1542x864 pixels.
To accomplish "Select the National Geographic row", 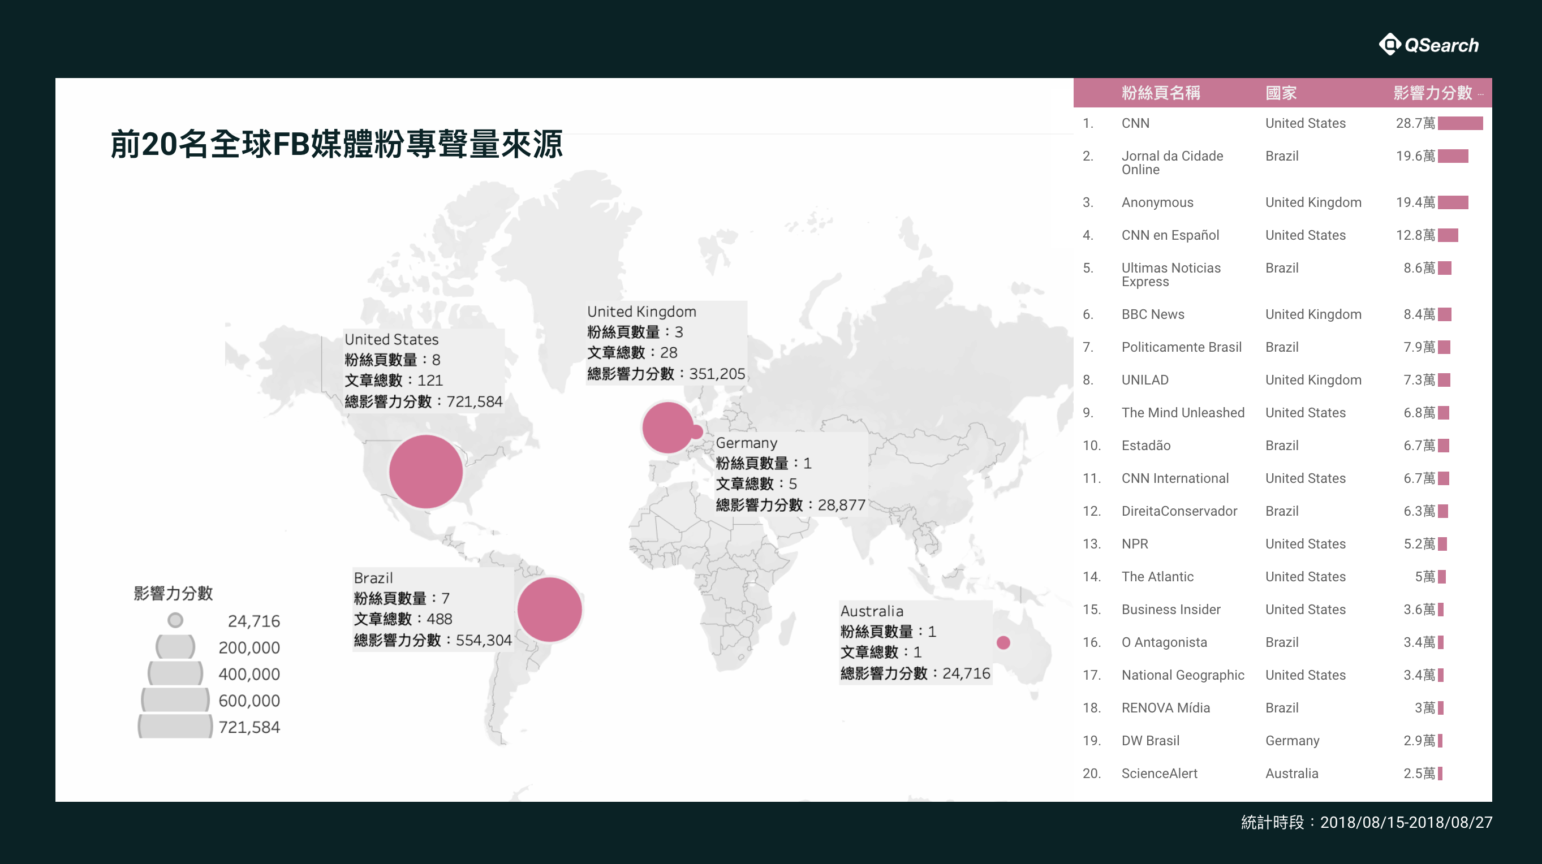I will pyautogui.click(x=1182, y=675).
